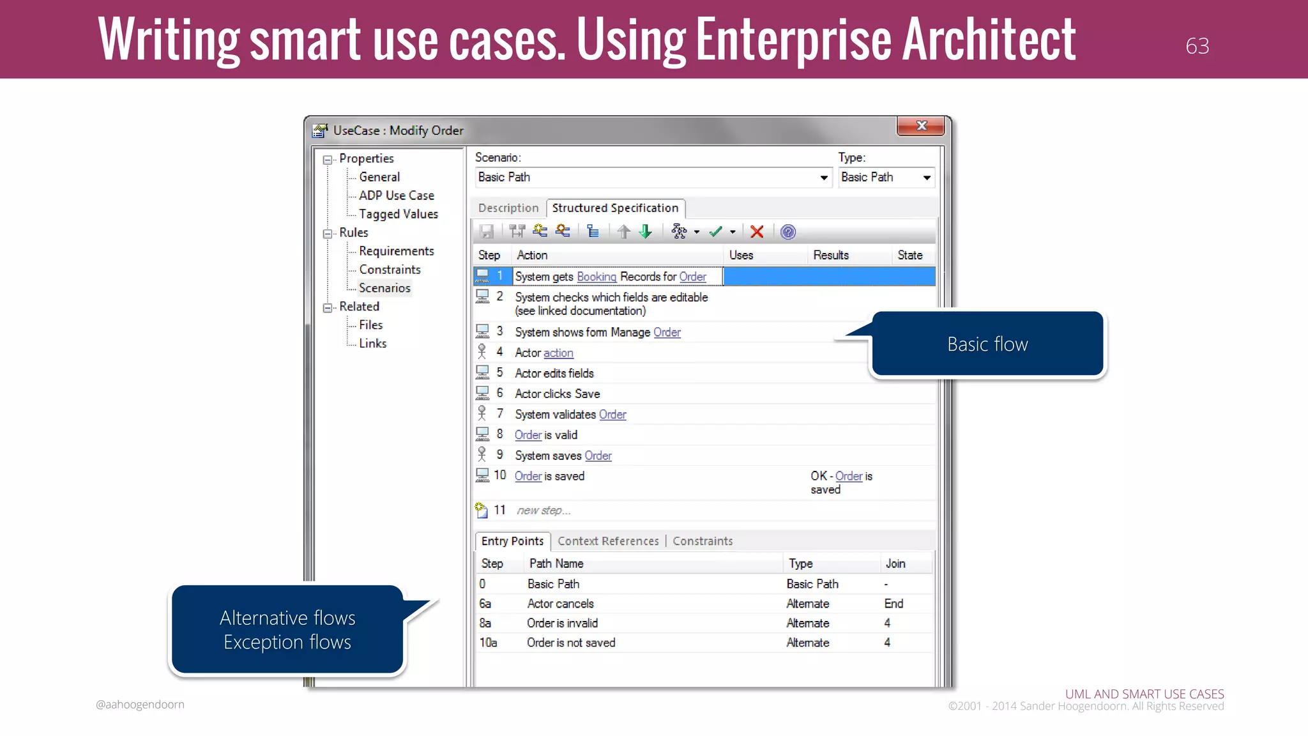Image resolution: width=1308 pixels, height=736 pixels.
Task: Open the Scenario Basic Path dropdown
Action: point(824,178)
